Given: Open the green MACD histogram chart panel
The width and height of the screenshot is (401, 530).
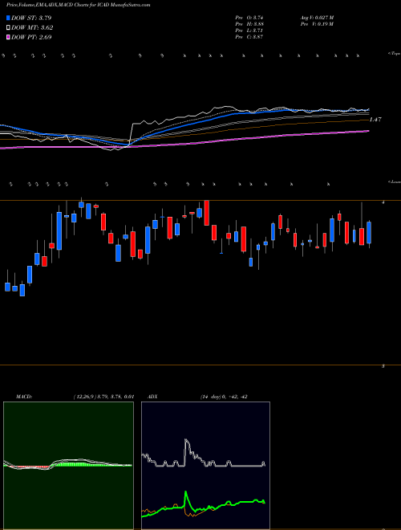Looking at the screenshot, I should 68,466.
